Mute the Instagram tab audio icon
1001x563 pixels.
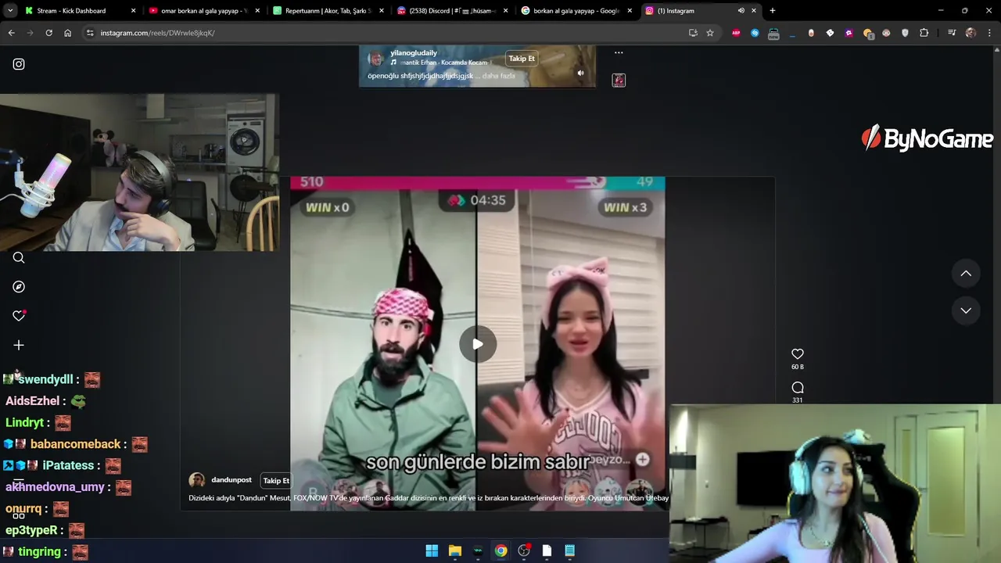pos(741,11)
